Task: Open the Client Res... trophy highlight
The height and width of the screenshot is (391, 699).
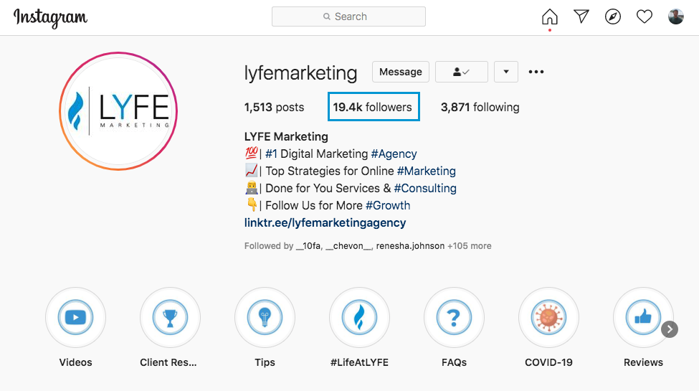Action: click(170, 317)
